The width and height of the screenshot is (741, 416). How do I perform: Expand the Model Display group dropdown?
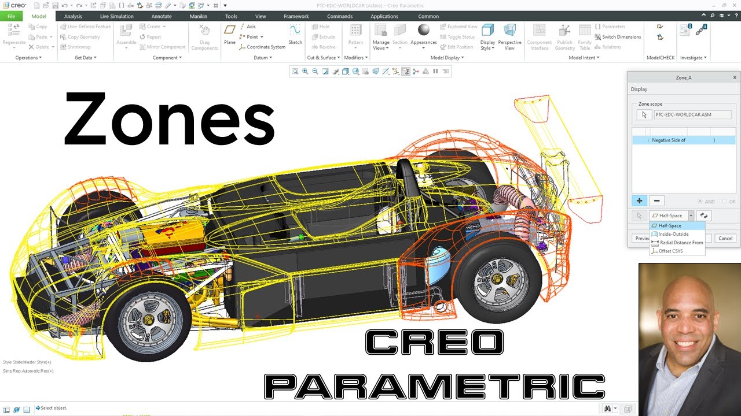click(447, 58)
